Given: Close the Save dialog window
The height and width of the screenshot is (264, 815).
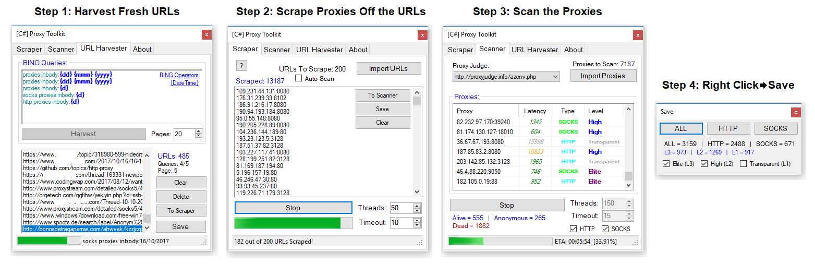Looking at the screenshot, I should (795, 112).
